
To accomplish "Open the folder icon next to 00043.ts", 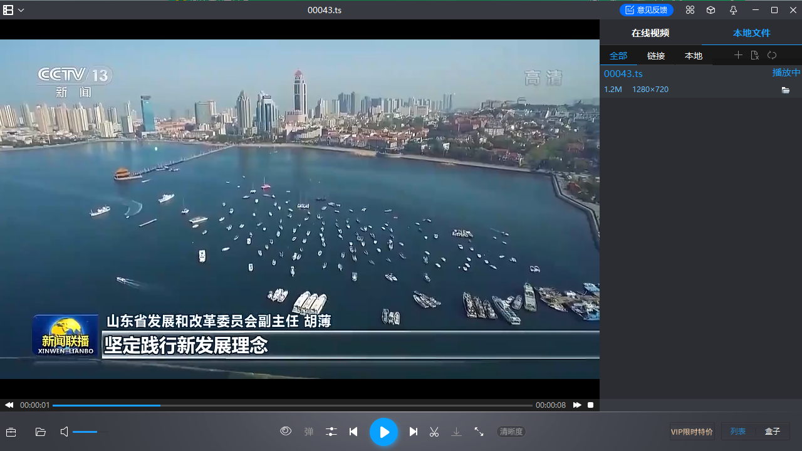I will pos(786,90).
